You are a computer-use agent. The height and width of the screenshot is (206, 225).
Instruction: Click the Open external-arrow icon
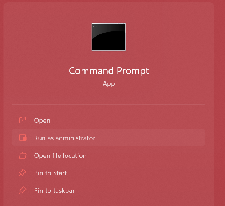click(x=23, y=120)
